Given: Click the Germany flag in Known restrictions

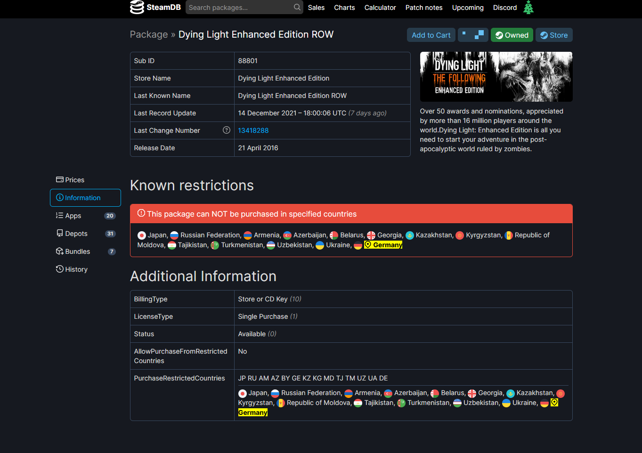Looking at the screenshot, I should pos(358,245).
